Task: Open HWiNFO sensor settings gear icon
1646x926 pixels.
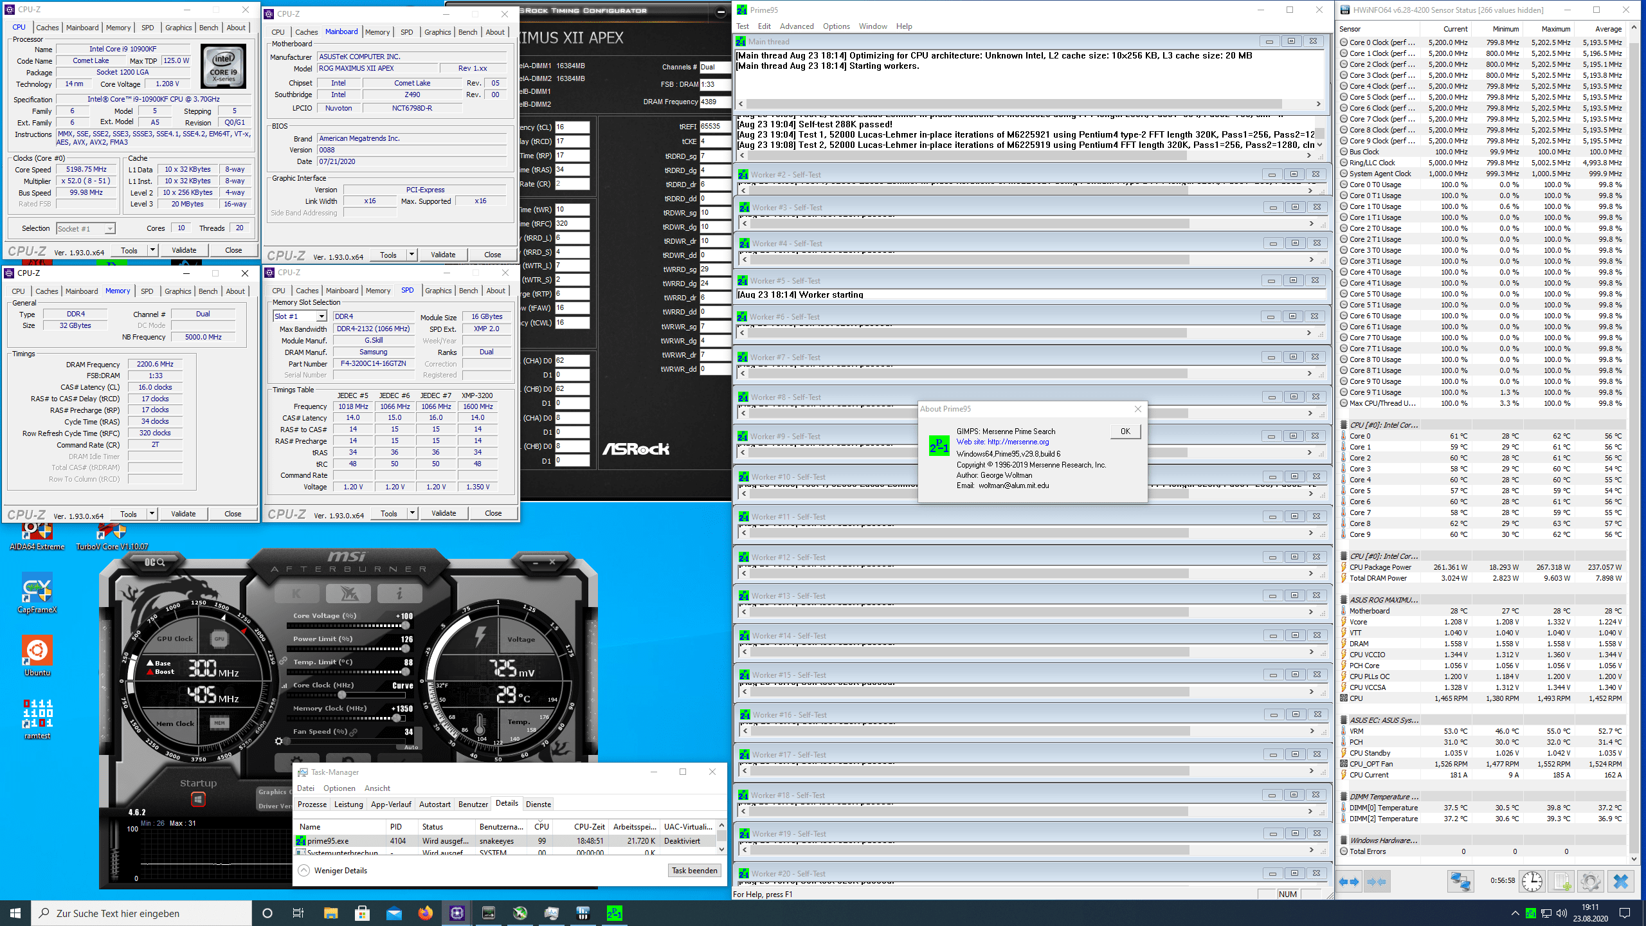Action: click(x=1591, y=882)
